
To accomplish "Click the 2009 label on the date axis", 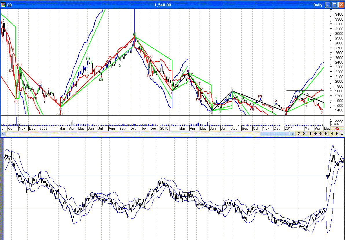I will pos(43,128).
